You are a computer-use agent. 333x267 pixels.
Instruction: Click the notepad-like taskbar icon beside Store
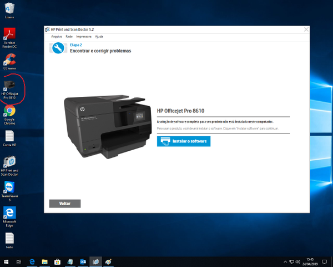point(70,261)
